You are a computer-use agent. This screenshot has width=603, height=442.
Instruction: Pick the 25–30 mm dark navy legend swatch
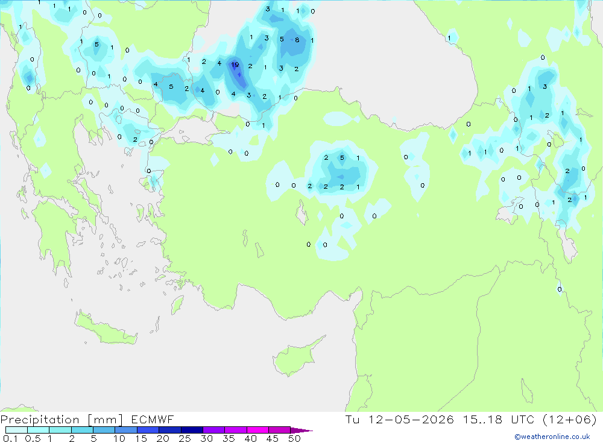(192, 430)
